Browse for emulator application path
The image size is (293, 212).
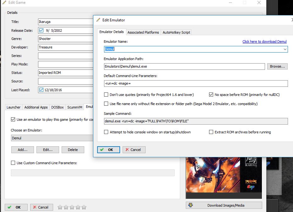pyautogui.click(x=277, y=66)
